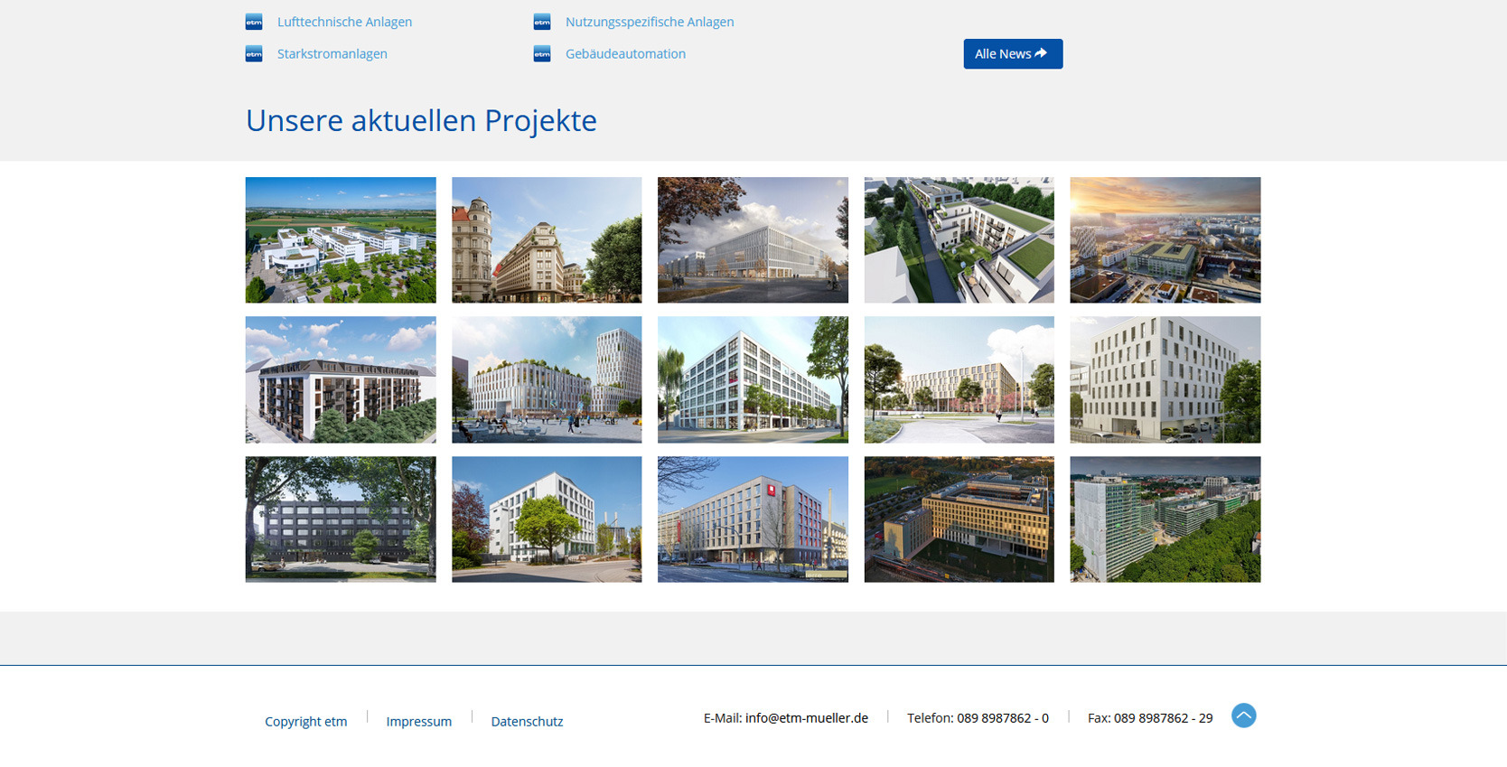Open the green glass high-rise tower project
The height and width of the screenshot is (767, 1507).
click(1165, 519)
